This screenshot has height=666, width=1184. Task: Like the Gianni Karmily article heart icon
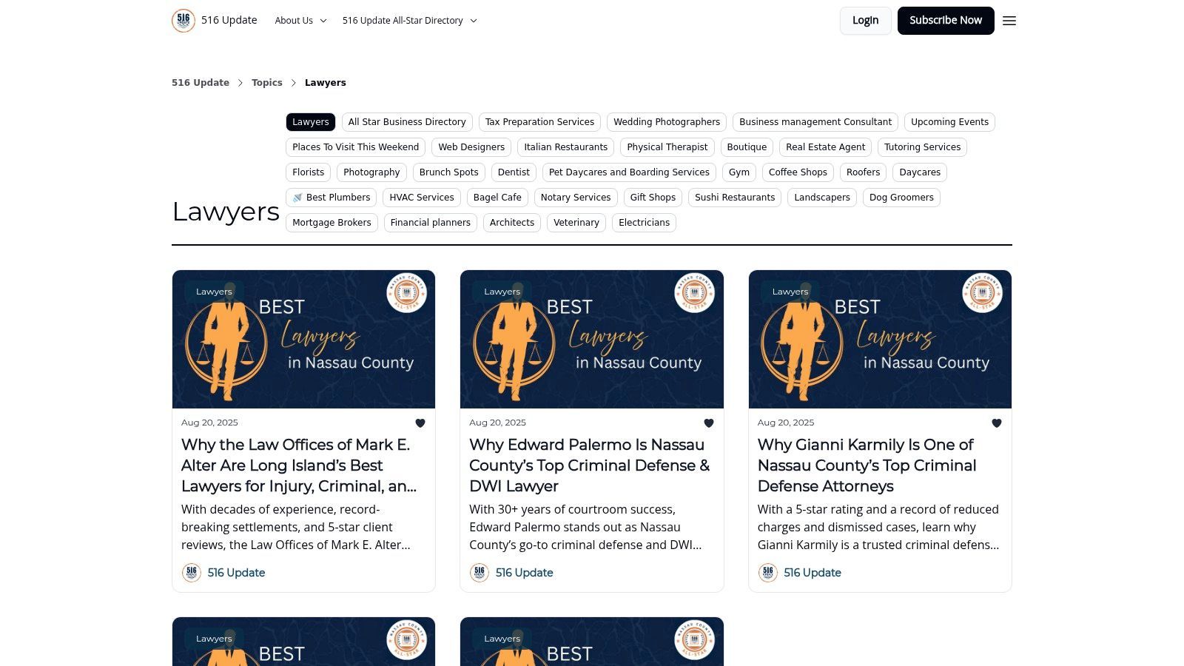tap(997, 423)
